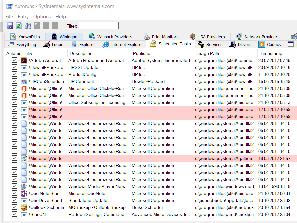Viewport: 297px width, 223px height.
Task: Uncheck the Windows Media Player entry checkbox
Action: [15, 186]
